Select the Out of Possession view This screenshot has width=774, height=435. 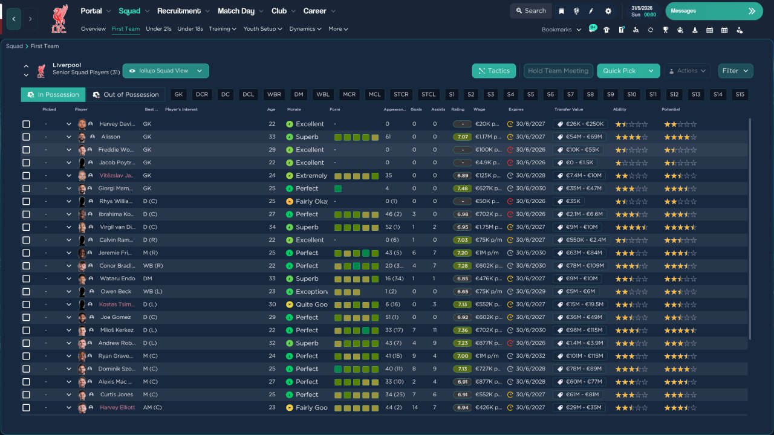click(126, 95)
